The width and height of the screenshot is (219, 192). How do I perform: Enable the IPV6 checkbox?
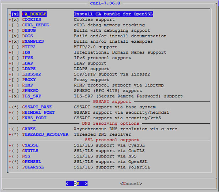[15, 58]
